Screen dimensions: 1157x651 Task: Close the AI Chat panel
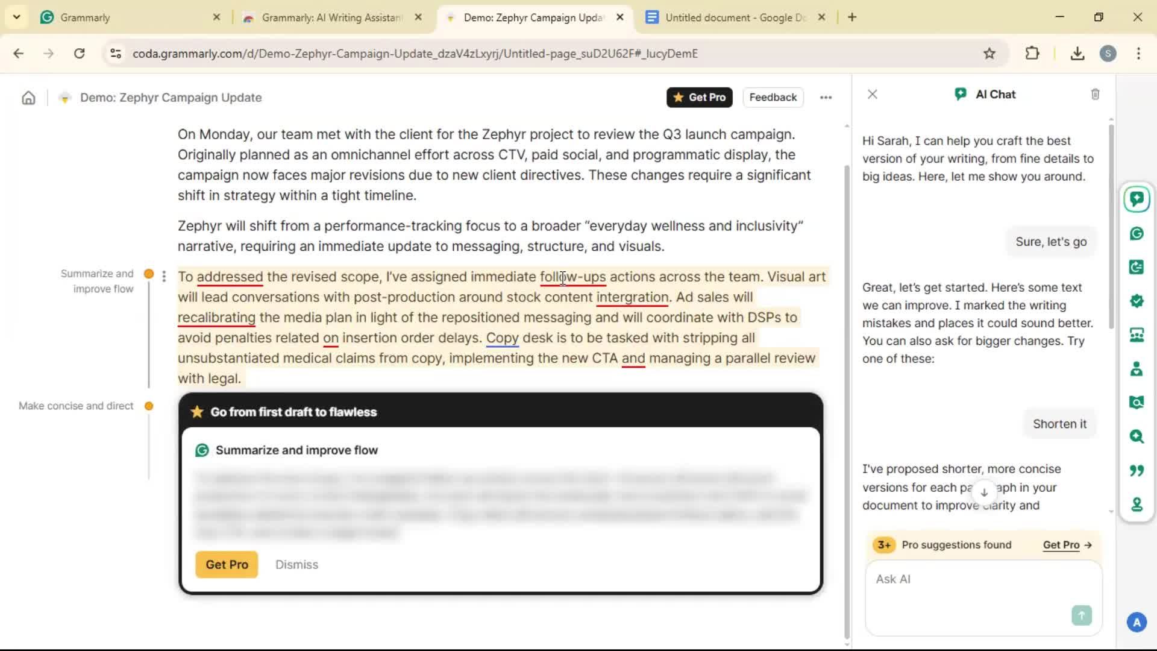(x=872, y=95)
